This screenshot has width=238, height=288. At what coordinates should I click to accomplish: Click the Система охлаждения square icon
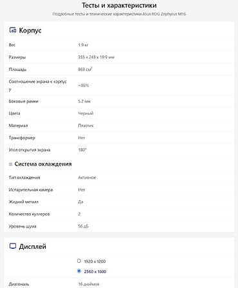(10, 164)
